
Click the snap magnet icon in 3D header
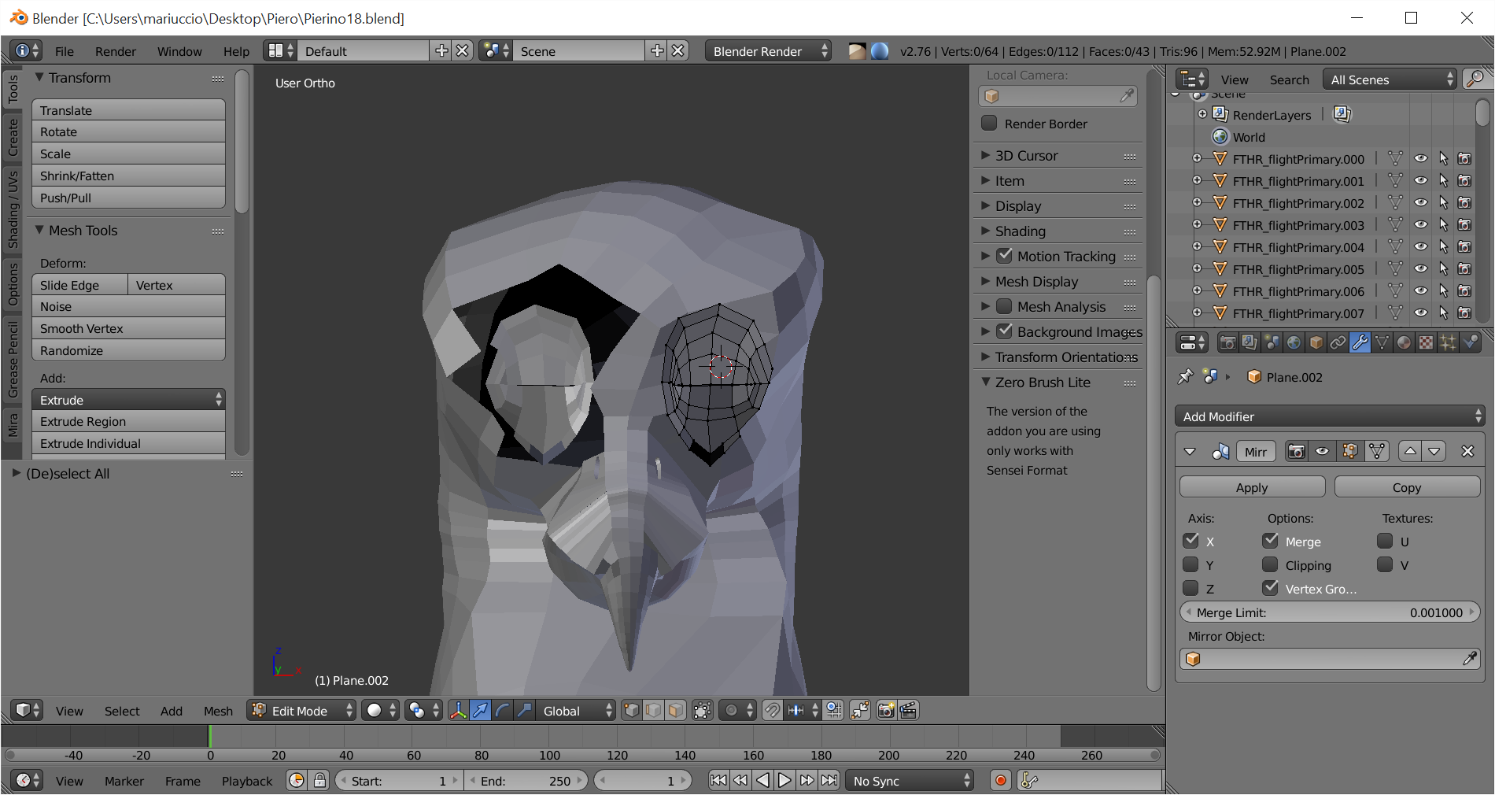coord(773,711)
